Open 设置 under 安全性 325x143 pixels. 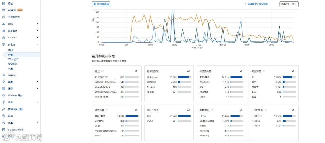point(11,68)
